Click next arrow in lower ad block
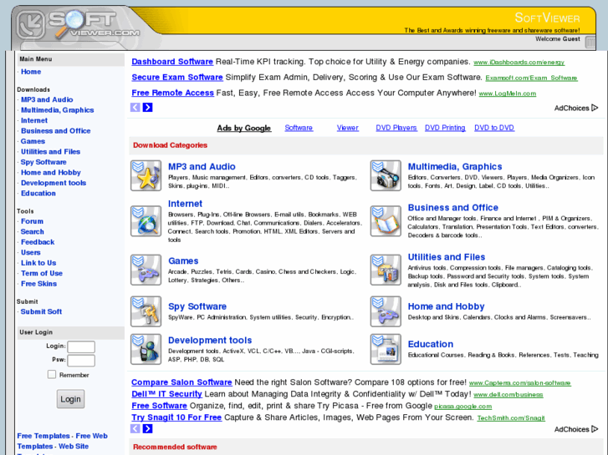This screenshot has height=455, width=608. pyautogui.click(x=148, y=428)
